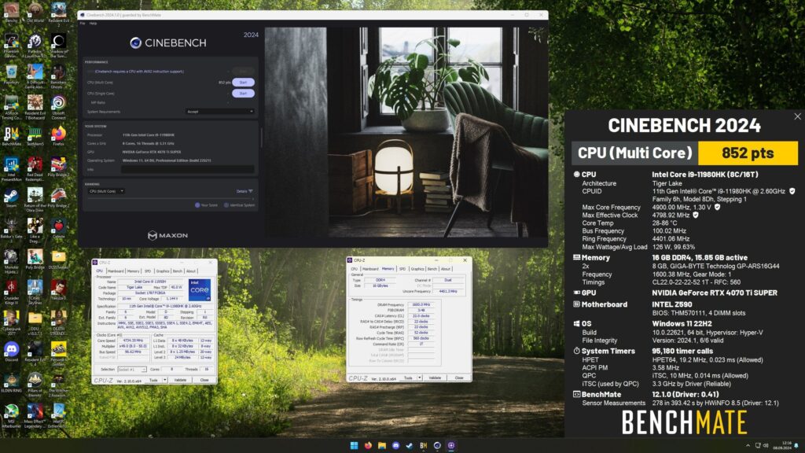The image size is (805, 453).
Task: Open the Cinebench Help menu
Action: [x=93, y=23]
